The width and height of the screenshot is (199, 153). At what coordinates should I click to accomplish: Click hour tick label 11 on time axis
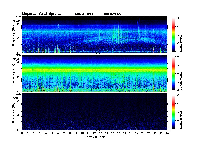[x=88, y=133]
